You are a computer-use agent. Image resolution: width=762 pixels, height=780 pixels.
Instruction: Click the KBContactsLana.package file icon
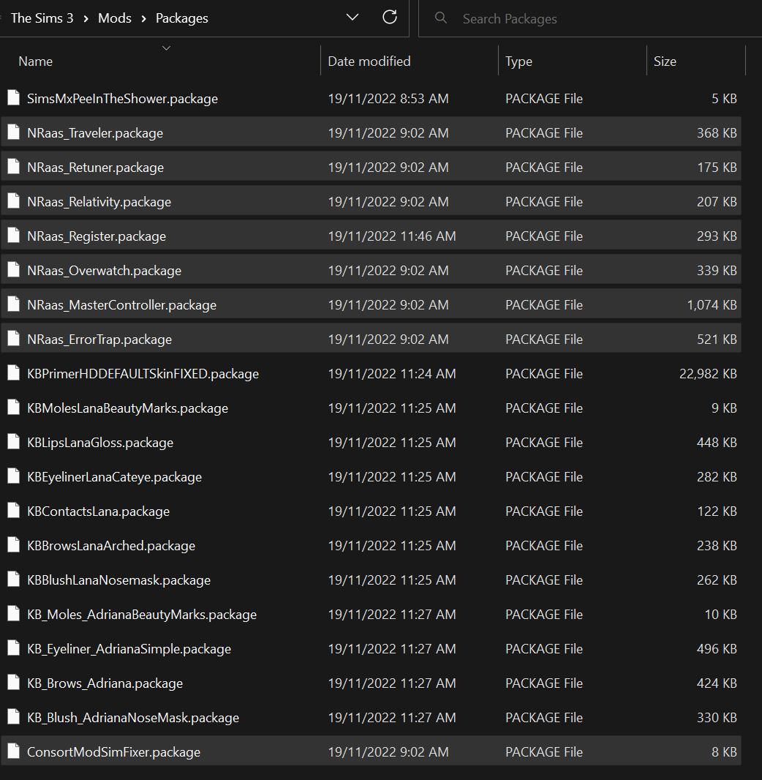point(13,511)
